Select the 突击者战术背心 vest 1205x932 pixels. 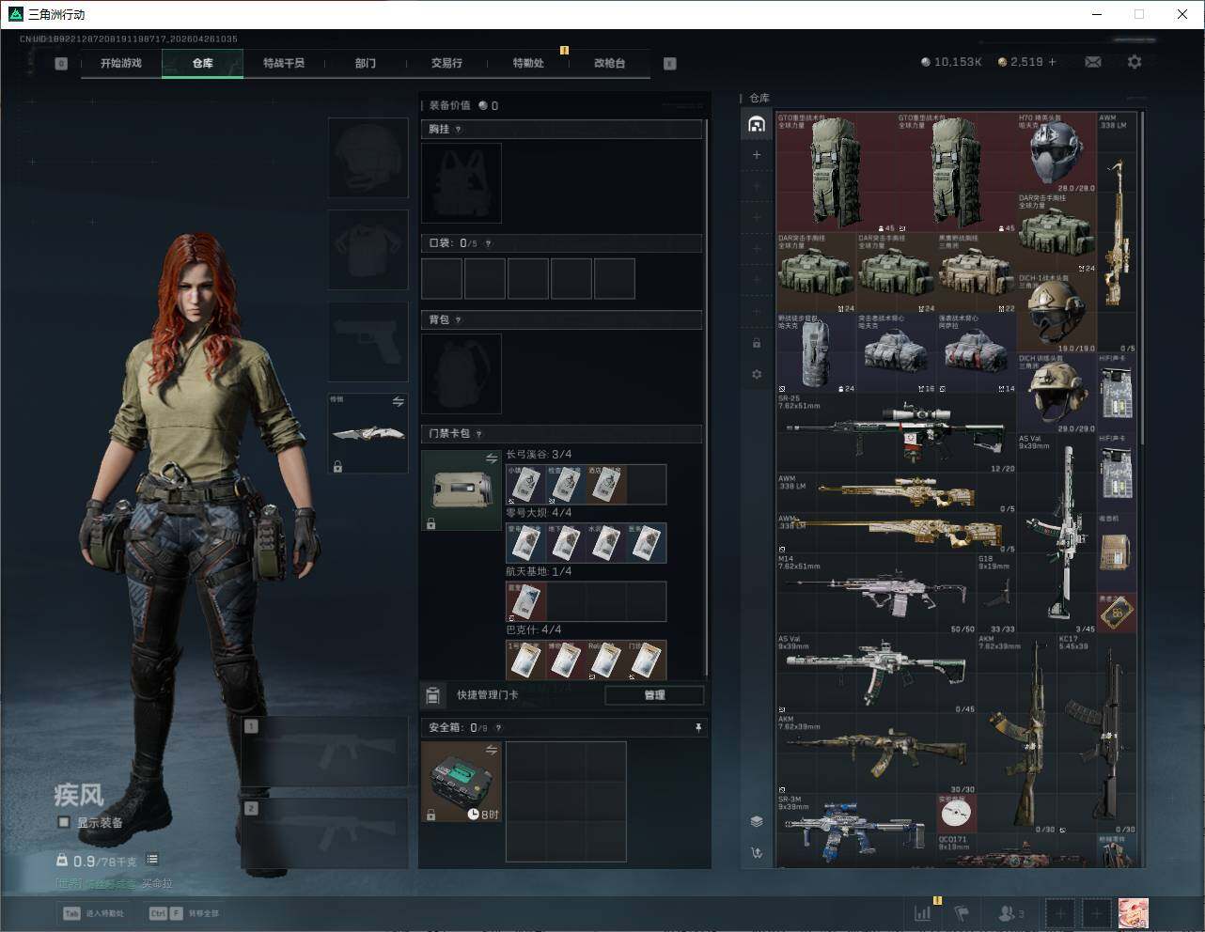coord(897,354)
